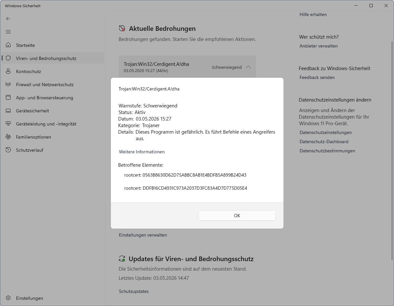
Task: Click the Geräteleistung heart icon
Action: 8,124
